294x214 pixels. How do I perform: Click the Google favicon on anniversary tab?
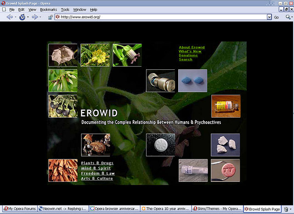tap(92, 208)
